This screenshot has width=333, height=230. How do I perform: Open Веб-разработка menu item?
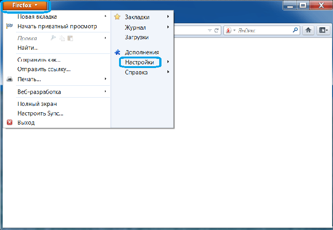tap(39, 92)
